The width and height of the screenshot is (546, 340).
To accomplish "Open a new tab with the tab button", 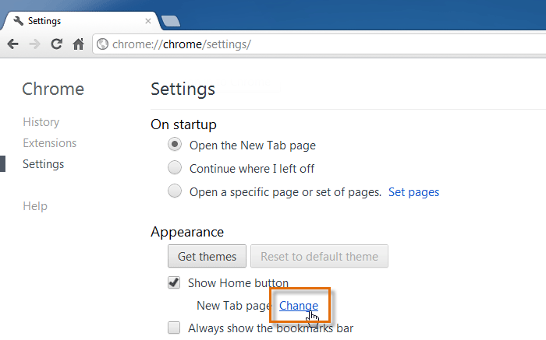I will pyautogui.click(x=171, y=21).
